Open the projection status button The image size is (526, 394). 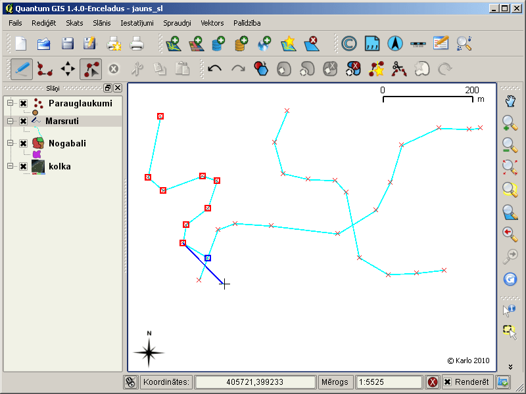click(503, 382)
